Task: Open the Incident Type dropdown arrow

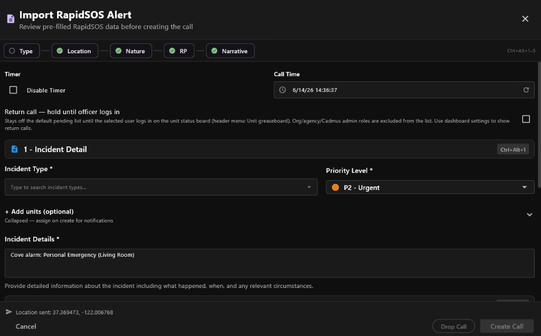Action: tap(309, 187)
